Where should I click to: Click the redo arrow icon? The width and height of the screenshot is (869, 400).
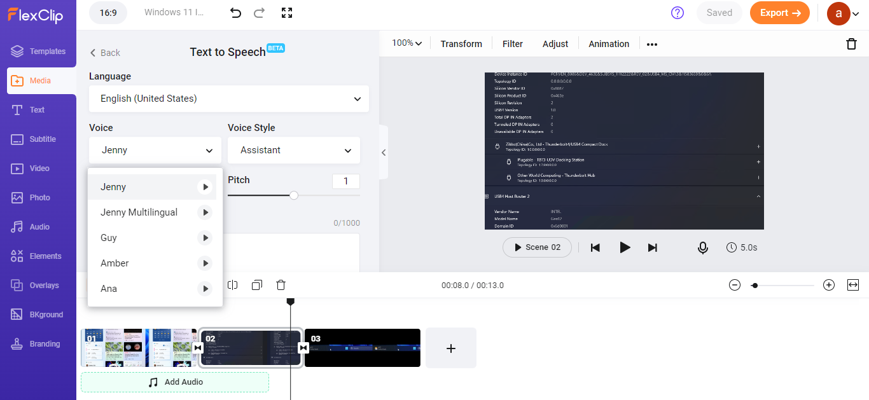click(259, 13)
